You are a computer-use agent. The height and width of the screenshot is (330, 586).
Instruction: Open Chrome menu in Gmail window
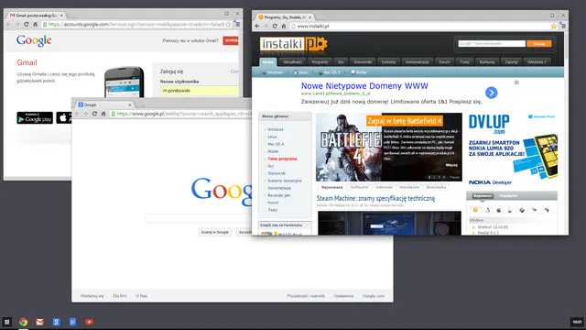tap(237, 25)
